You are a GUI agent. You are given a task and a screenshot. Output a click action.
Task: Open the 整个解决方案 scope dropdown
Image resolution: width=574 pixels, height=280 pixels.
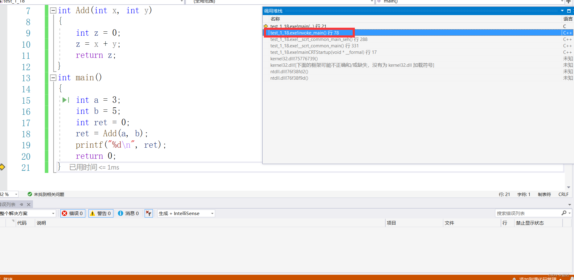coord(28,213)
